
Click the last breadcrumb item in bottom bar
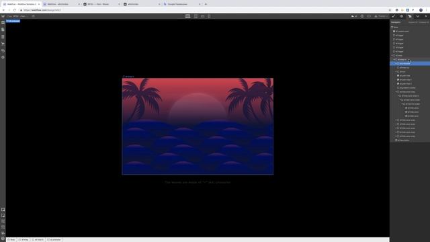54,240
